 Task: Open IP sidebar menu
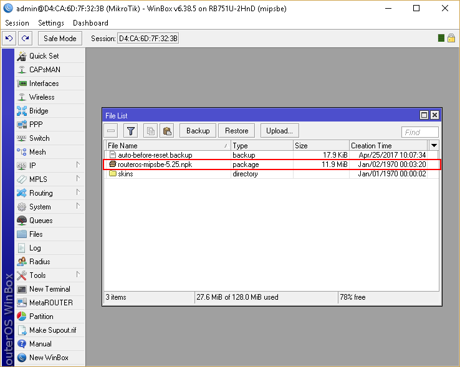tap(50, 166)
